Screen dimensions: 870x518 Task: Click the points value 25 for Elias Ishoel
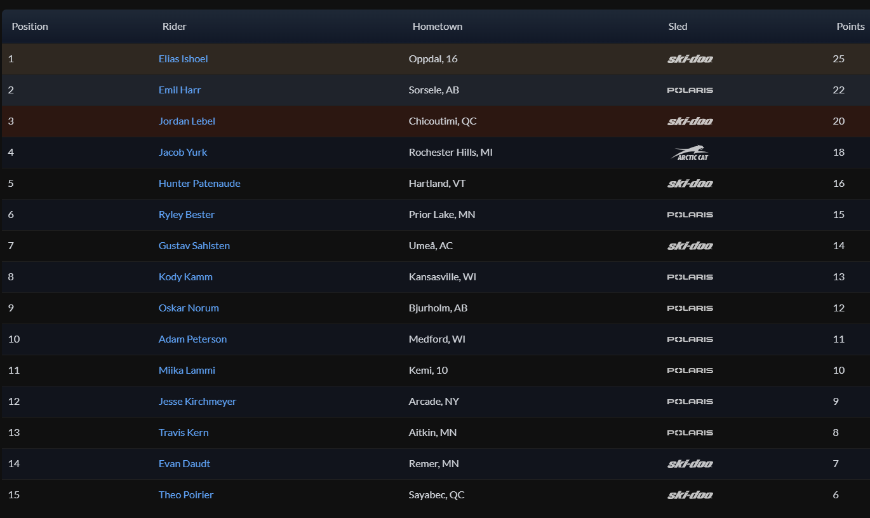(838, 58)
